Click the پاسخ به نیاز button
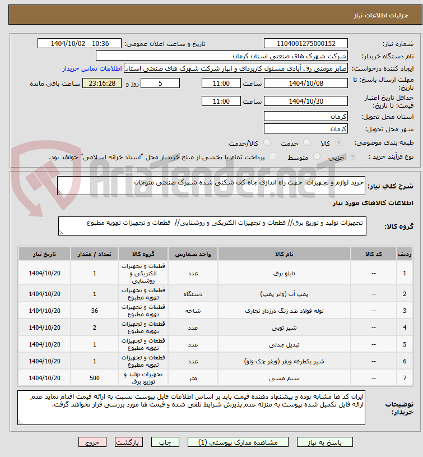Screen dimensions: 423x457 pyautogui.click(x=324, y=442)
